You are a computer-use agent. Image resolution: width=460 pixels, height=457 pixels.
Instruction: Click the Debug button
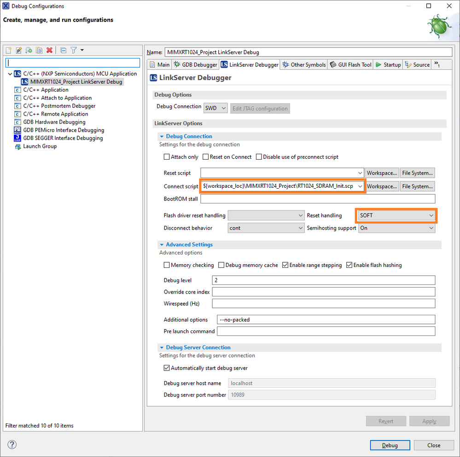(x=390, y=445)
